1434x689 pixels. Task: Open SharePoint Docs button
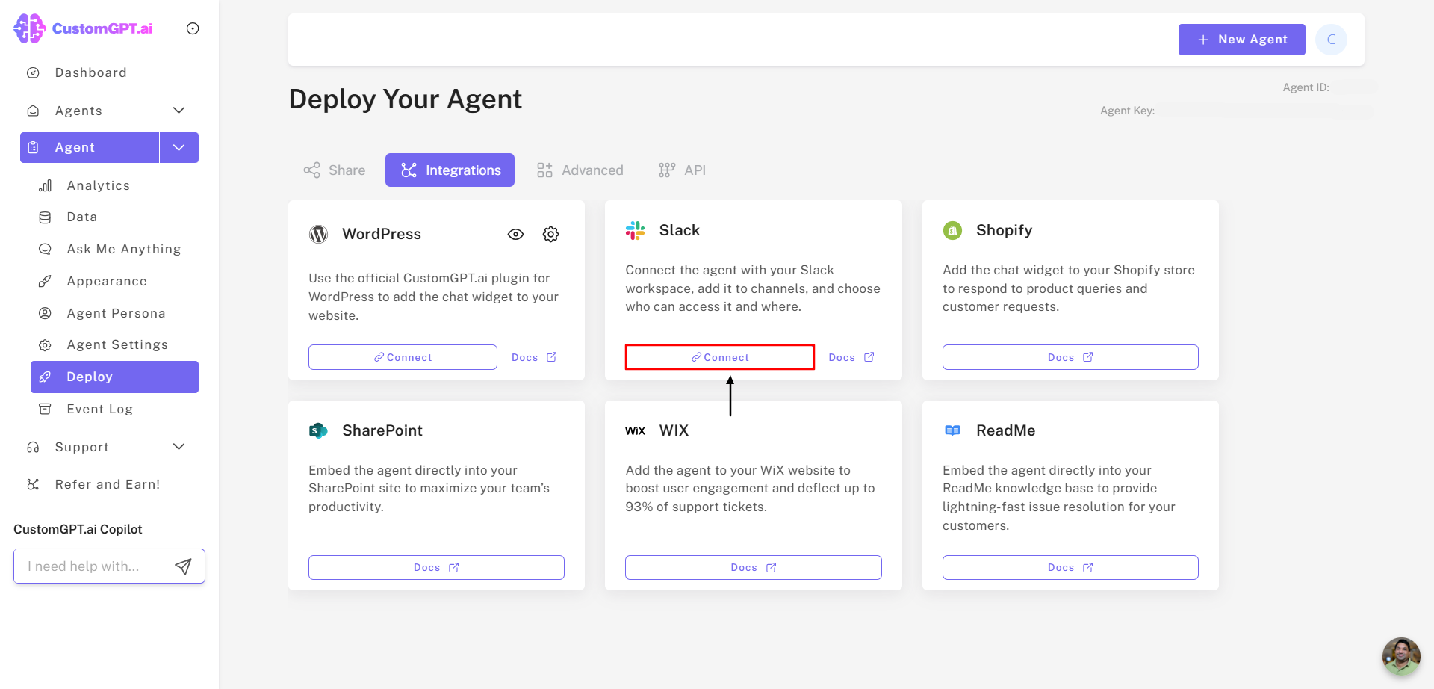(x=436, y=567)
